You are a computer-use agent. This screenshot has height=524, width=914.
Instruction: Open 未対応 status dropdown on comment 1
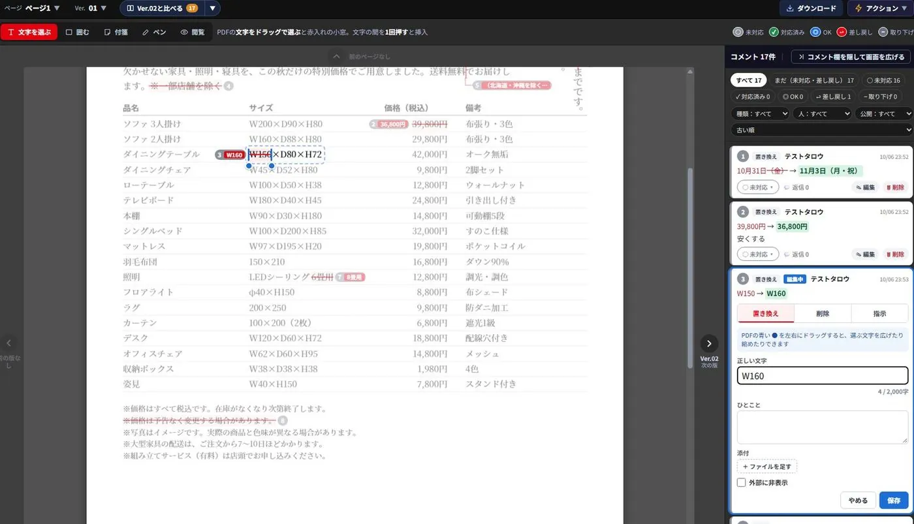758,187
